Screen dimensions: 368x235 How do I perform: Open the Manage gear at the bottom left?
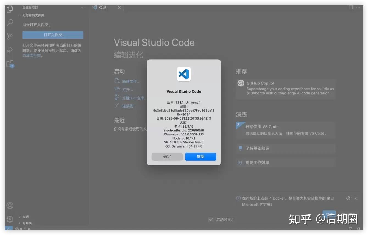(10, 219)
